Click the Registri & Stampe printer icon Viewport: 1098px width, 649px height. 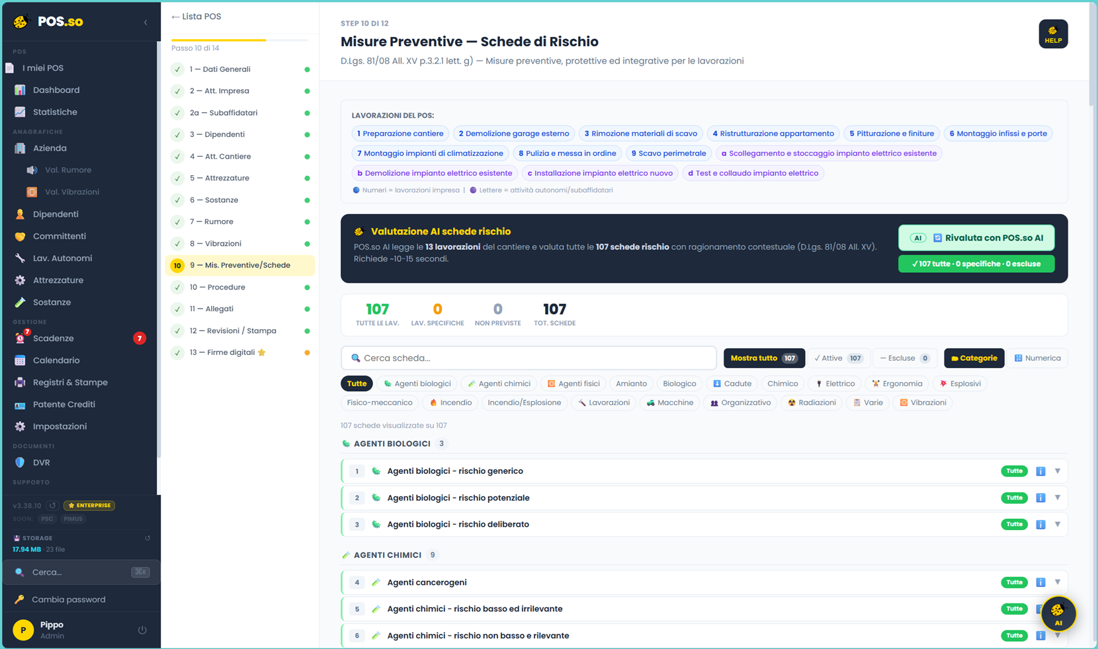20,382
